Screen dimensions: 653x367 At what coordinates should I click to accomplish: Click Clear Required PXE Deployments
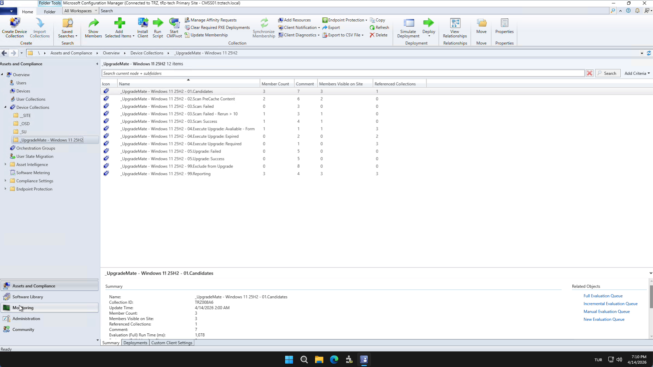217,28
